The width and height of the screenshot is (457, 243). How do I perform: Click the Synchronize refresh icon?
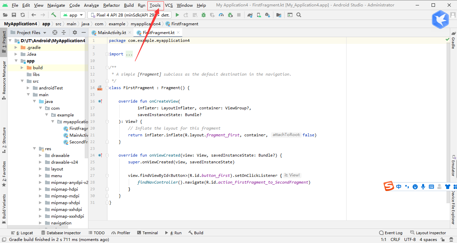23,15
